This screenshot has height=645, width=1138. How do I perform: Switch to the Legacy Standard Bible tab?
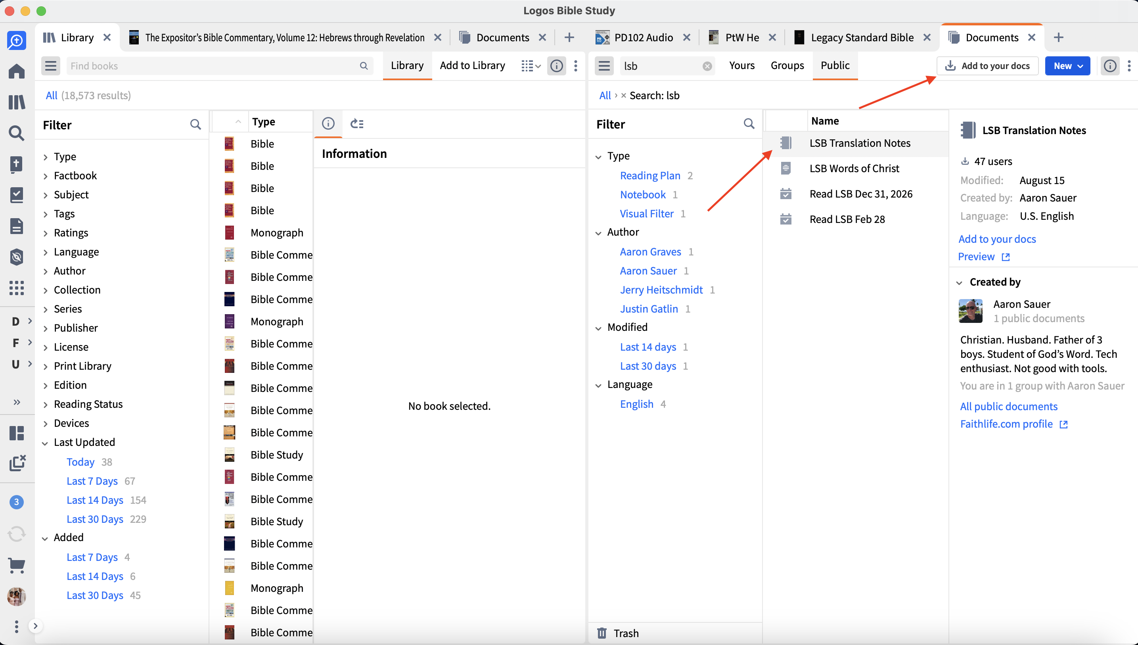(x=862, y=38)
